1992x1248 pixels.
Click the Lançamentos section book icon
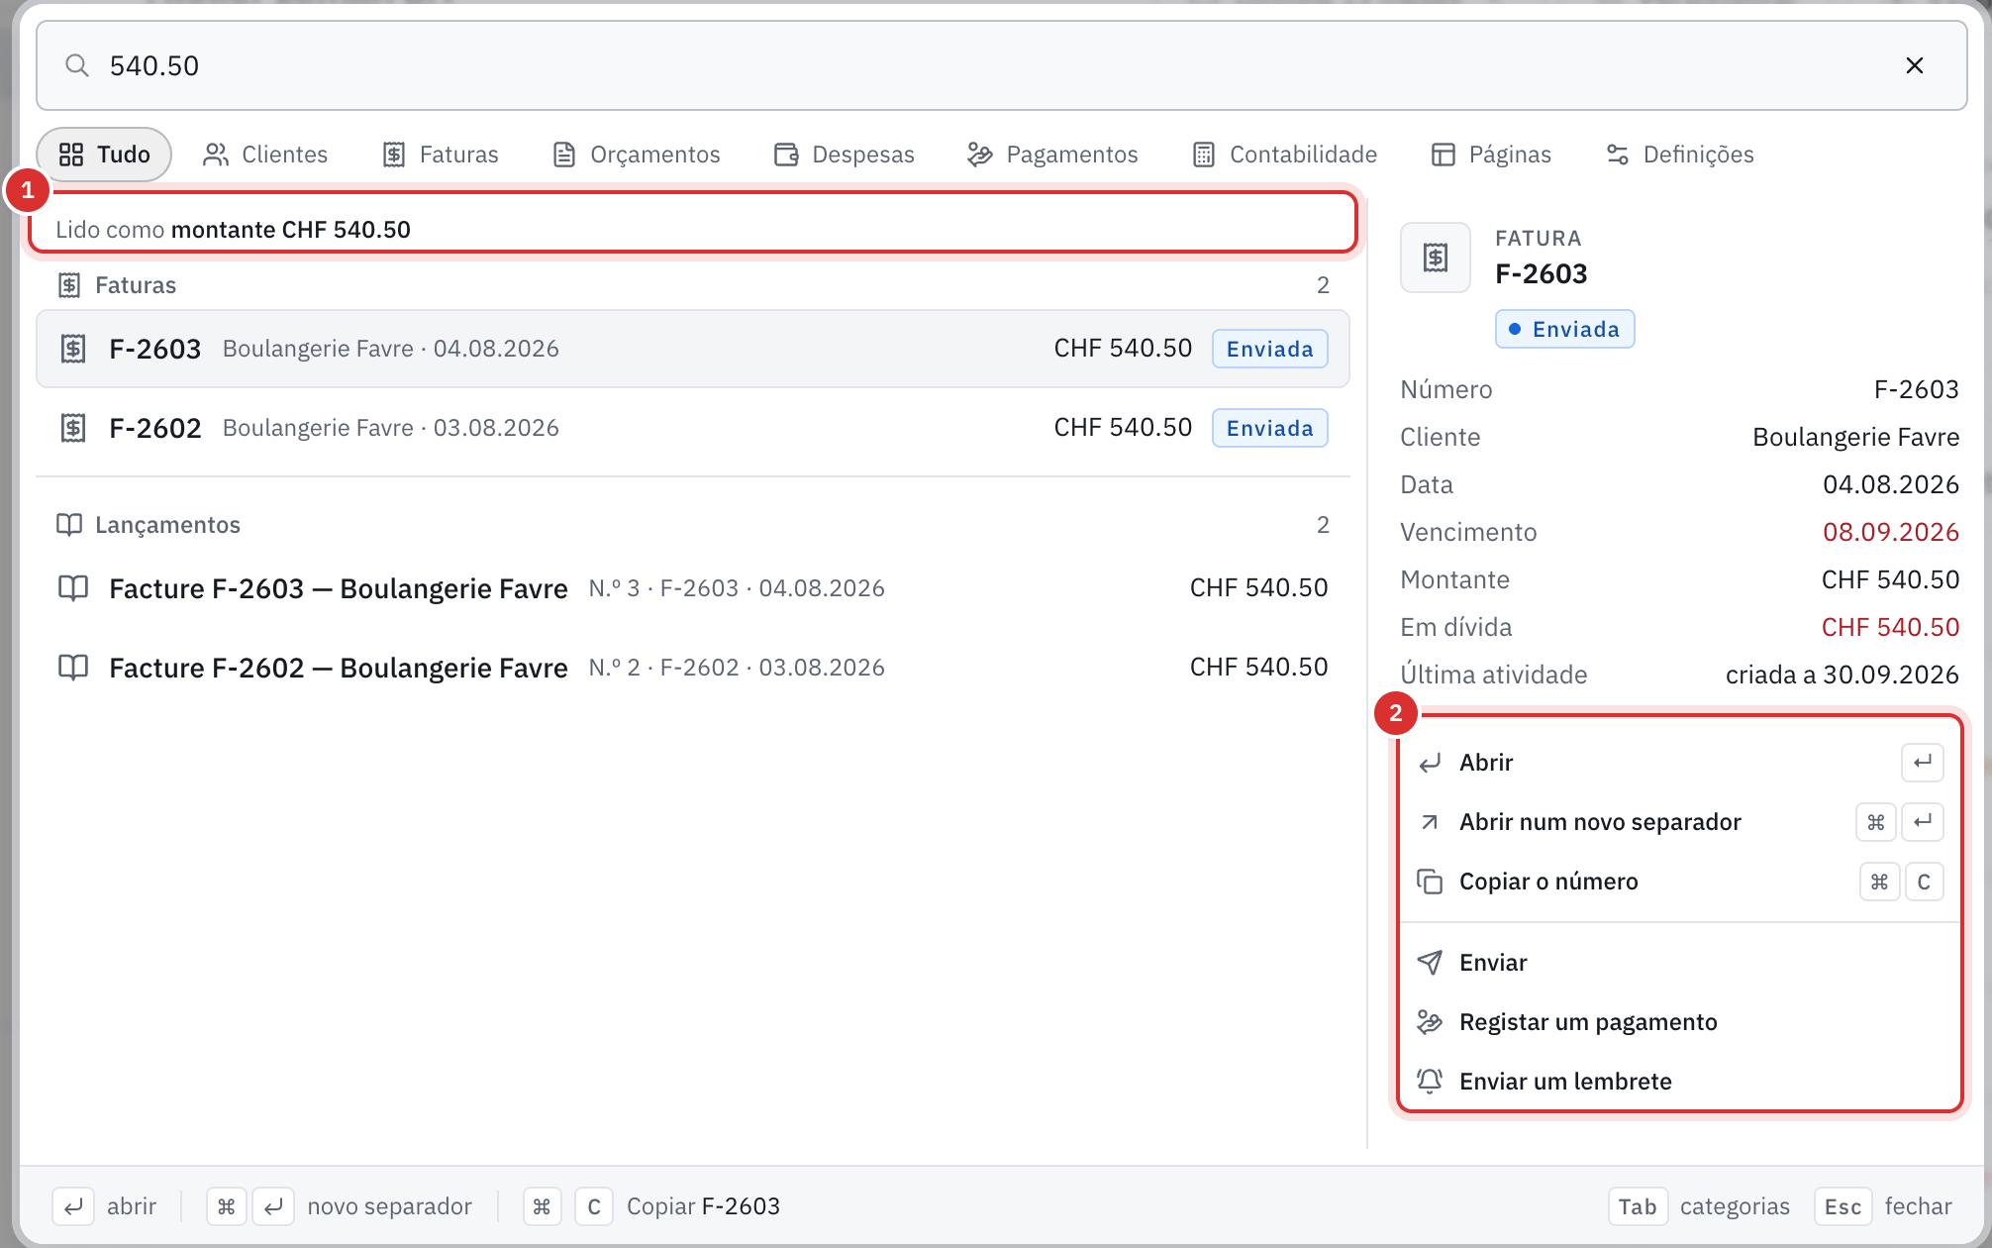pos(69,525)
